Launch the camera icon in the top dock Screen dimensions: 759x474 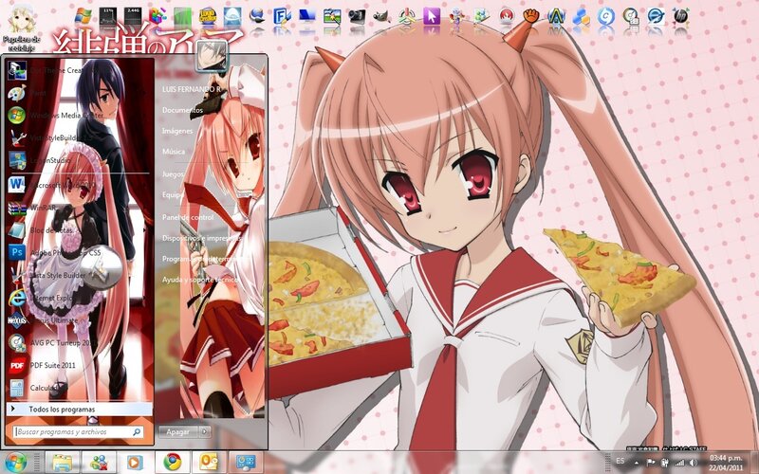(357, 16)
